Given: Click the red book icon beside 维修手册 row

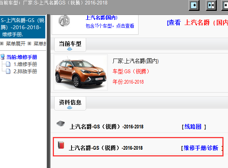Looking at the screenshot, I should point(61,145).
